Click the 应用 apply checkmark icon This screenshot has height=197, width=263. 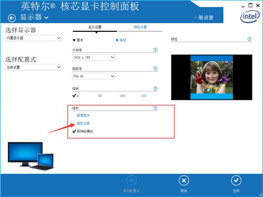236,180
